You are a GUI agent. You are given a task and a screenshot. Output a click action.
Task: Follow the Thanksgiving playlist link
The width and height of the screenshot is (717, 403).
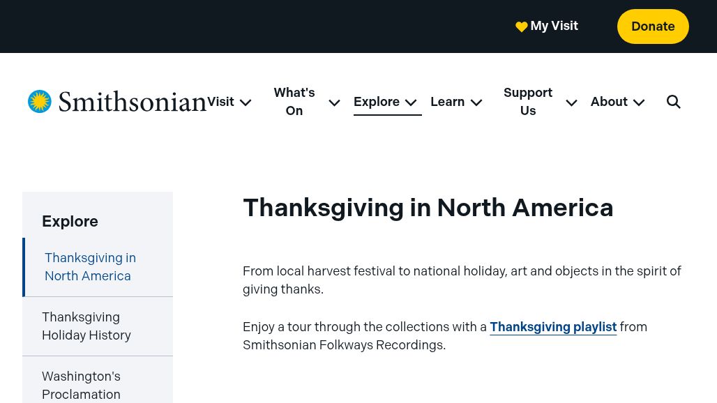click(553, 327)
